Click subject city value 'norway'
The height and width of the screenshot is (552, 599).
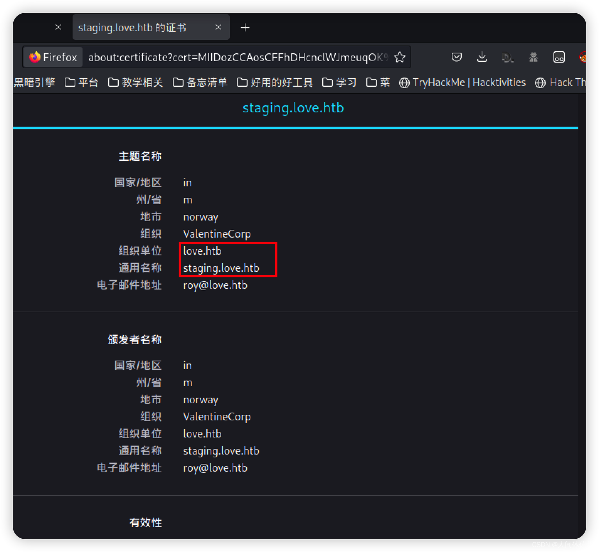pos(201,217)
